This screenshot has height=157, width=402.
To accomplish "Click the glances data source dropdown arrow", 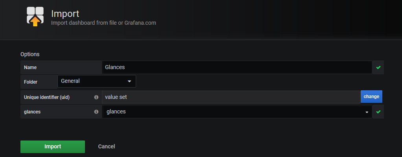I will [367, 112].
